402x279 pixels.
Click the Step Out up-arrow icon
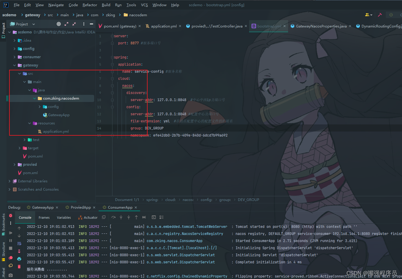pyautogui.click(x=136, y=217)
